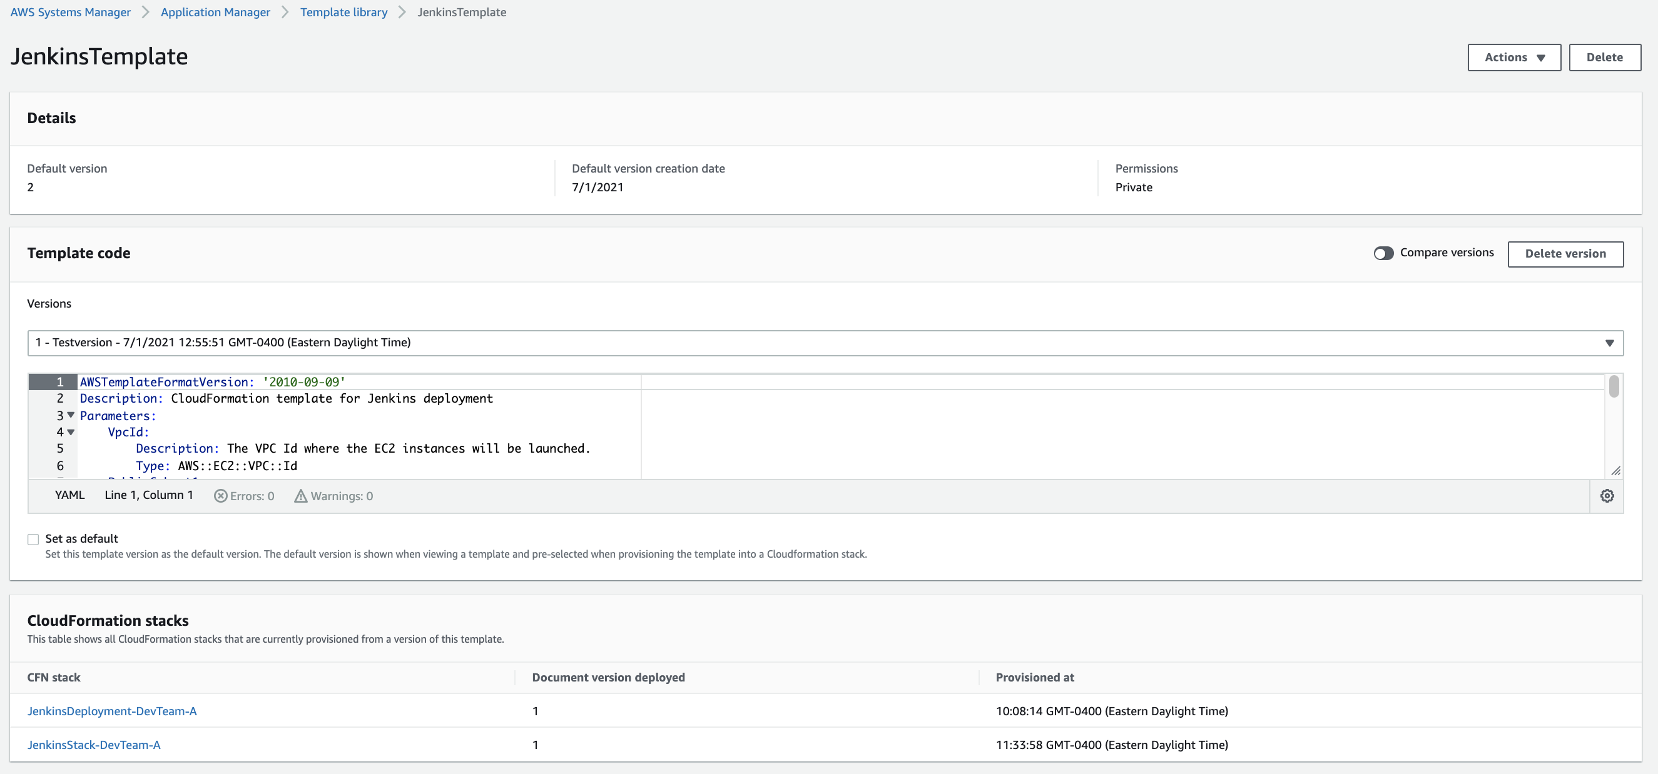The image size is (1658, 774).
Task: Select line 1 in the template code editor
Action: [x=60, y=382]
